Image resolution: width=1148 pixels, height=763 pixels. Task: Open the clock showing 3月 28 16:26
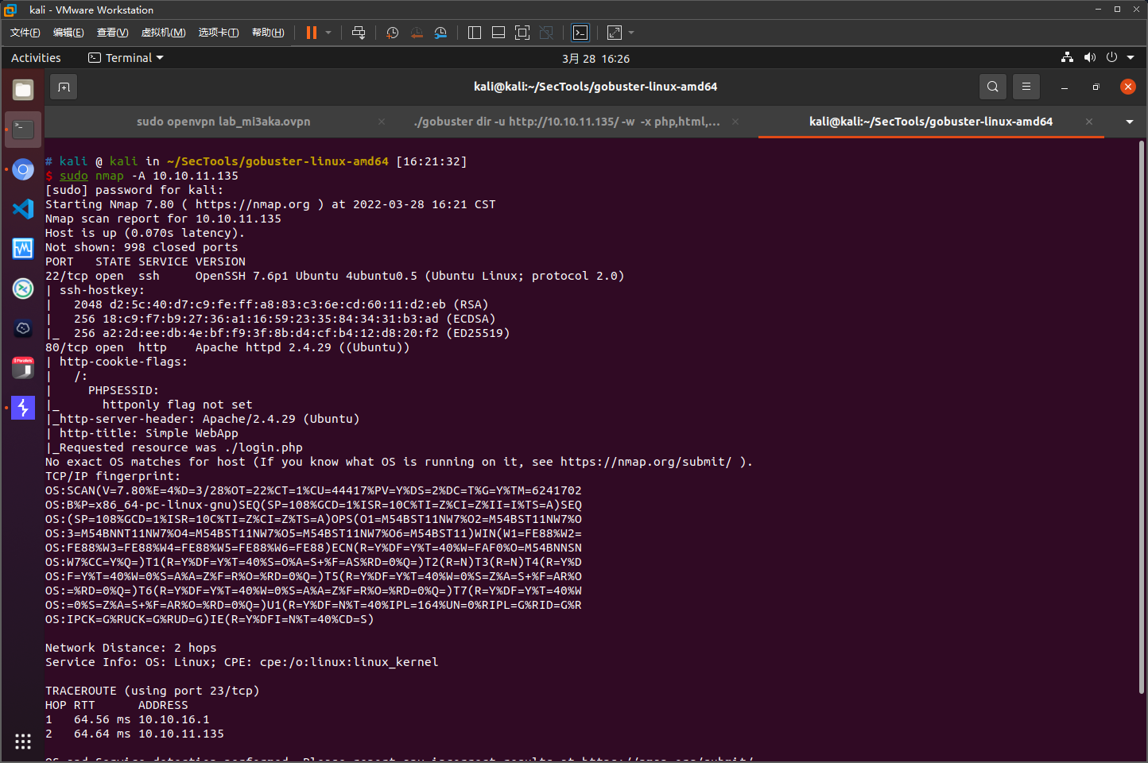[595, 59]
